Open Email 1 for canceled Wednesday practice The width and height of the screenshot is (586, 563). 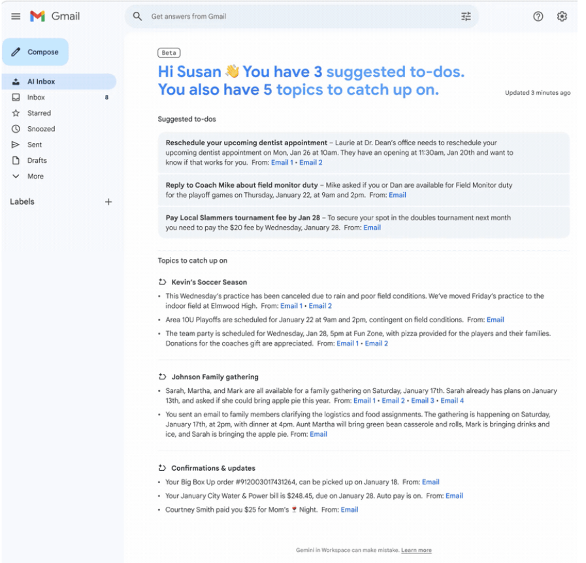tap(291, 306)
